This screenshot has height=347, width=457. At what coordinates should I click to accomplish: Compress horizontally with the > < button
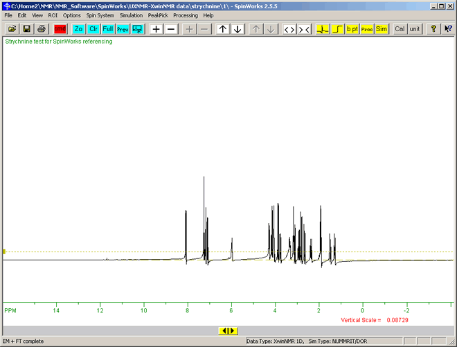click(x=304, y=29)
